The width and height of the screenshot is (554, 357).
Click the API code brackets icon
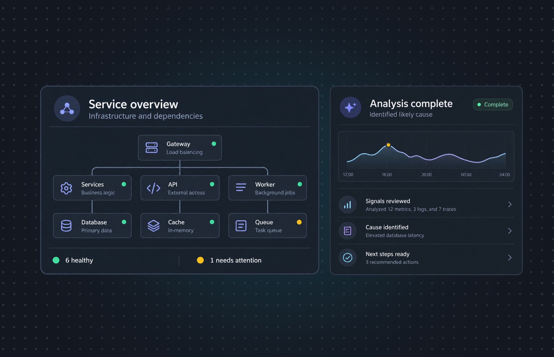[x=153, y=188]
